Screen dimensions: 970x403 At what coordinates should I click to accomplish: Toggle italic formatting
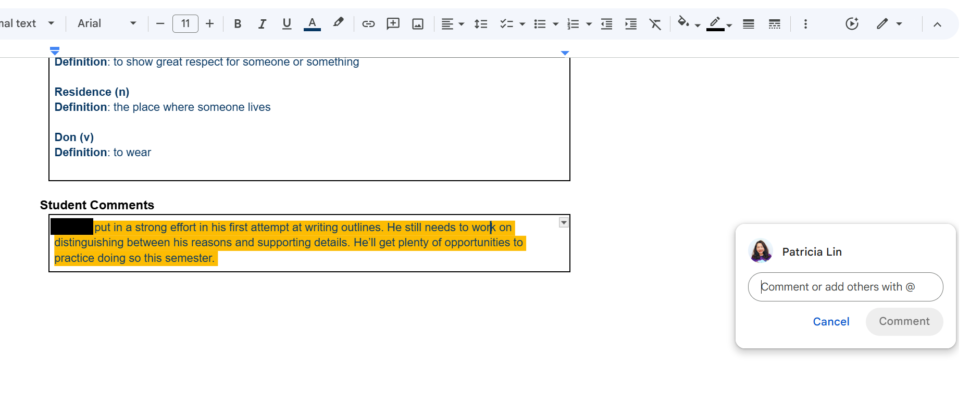(262, 24)
